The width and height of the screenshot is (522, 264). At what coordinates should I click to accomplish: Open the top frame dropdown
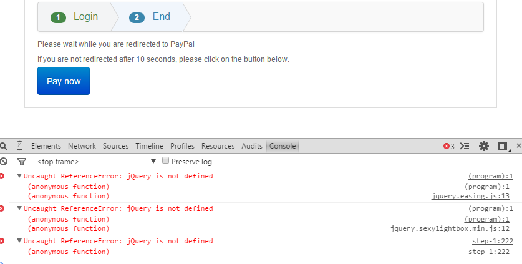click(97, 161)
